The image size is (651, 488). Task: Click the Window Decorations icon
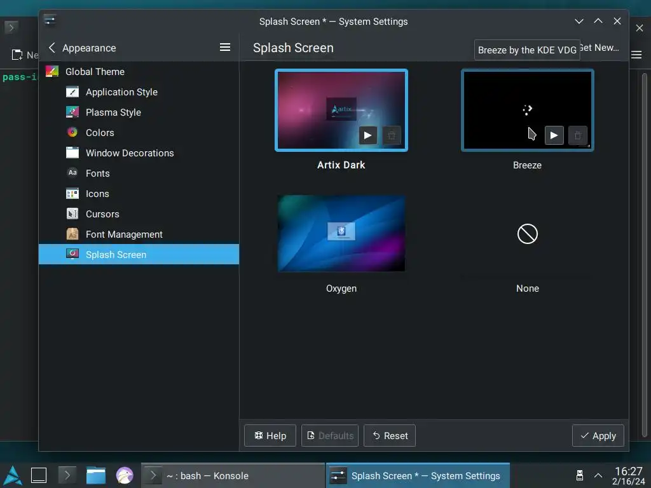pos(72,152)
